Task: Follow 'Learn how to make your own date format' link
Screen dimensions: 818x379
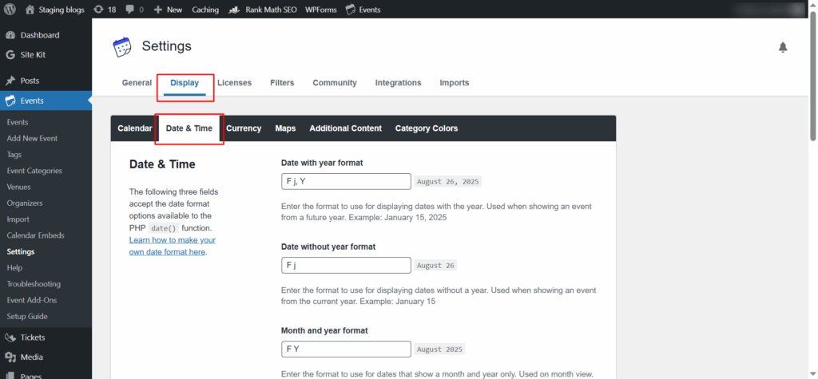Action: [173, 246]
